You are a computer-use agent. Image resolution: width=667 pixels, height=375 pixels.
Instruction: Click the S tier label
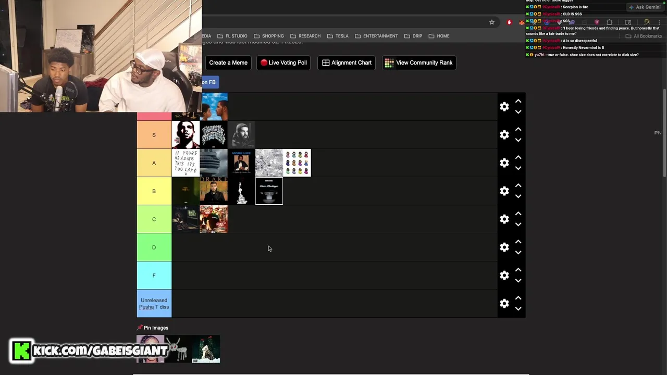(x=154, y=135)
